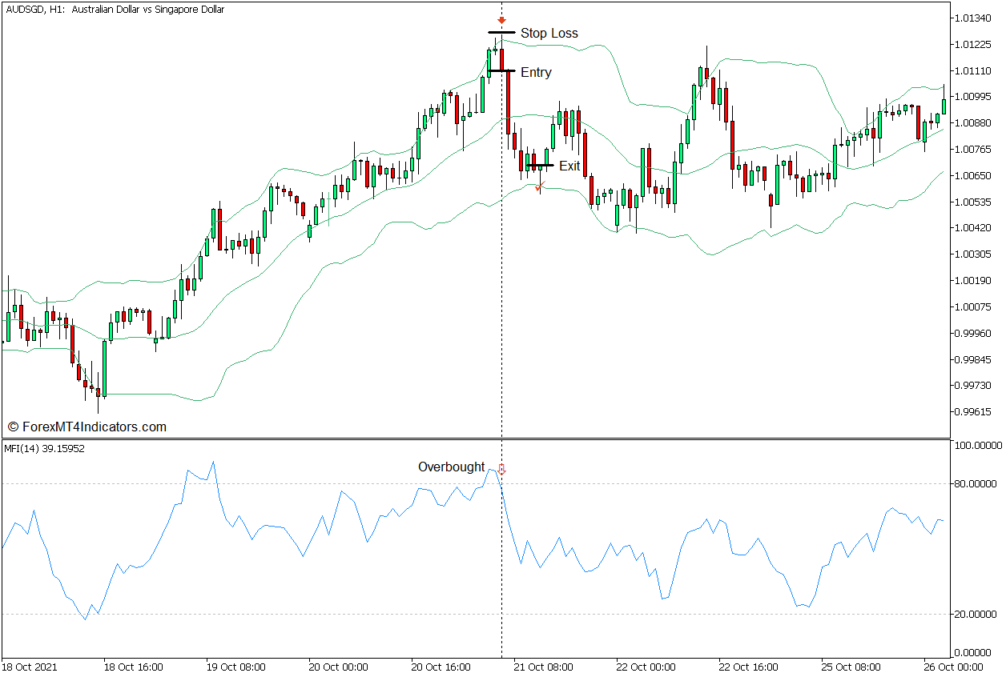
Task: Click the Overbought text label
Action: point(451,466)
